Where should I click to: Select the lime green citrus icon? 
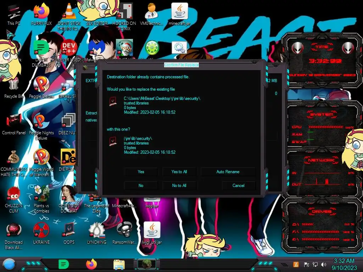click(x=152, y=47)
